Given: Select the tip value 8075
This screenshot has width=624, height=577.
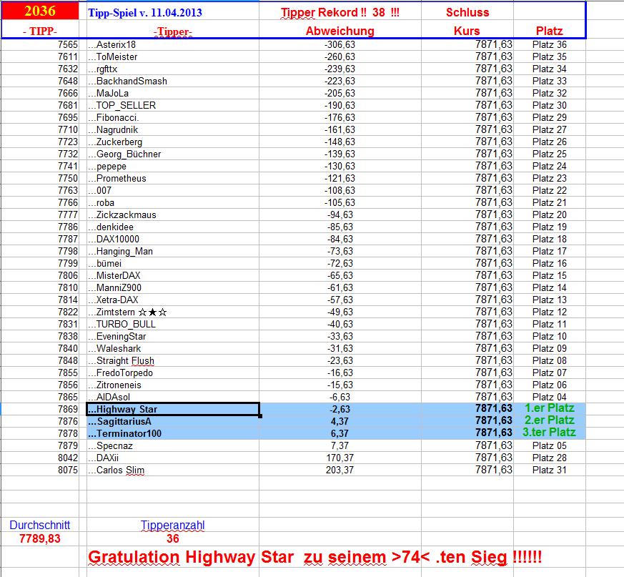Looking at the screenshot, I should [68, 470].
